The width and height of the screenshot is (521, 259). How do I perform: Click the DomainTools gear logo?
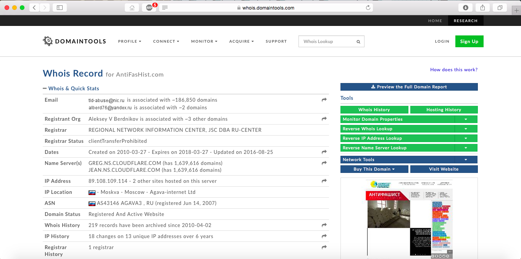tap(47, 41)
